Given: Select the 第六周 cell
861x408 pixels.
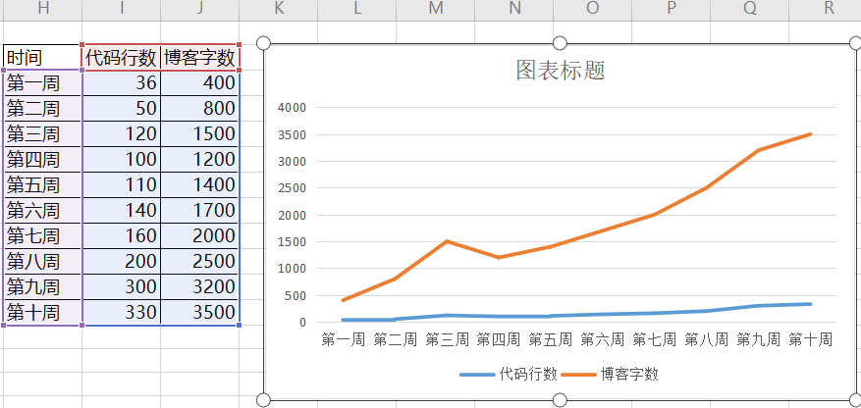Looking at the screenshot, I should (42, 210).
